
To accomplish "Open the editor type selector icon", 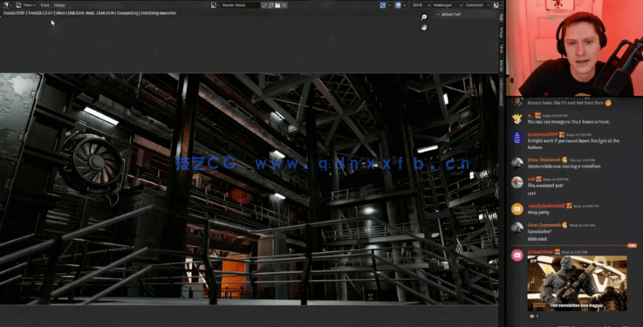I will [7, 5].
